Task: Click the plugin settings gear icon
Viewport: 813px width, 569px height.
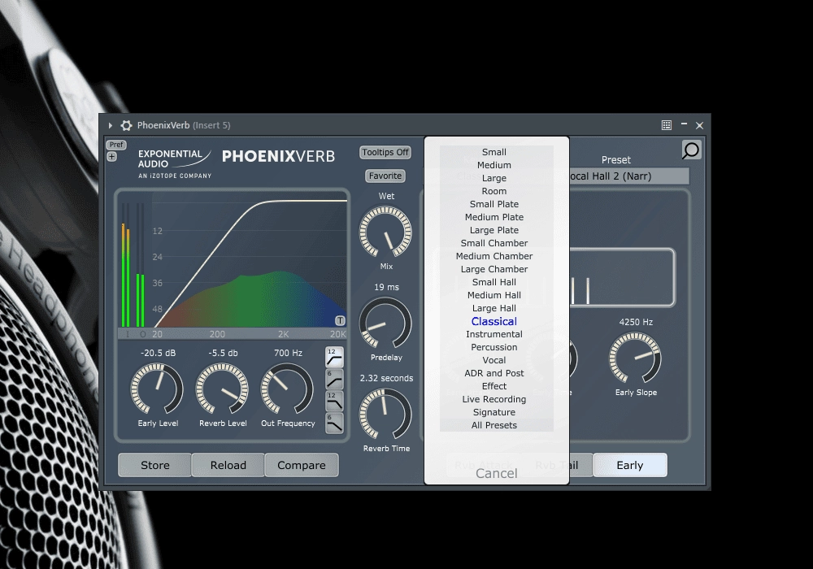Action: tap(126, 125)
